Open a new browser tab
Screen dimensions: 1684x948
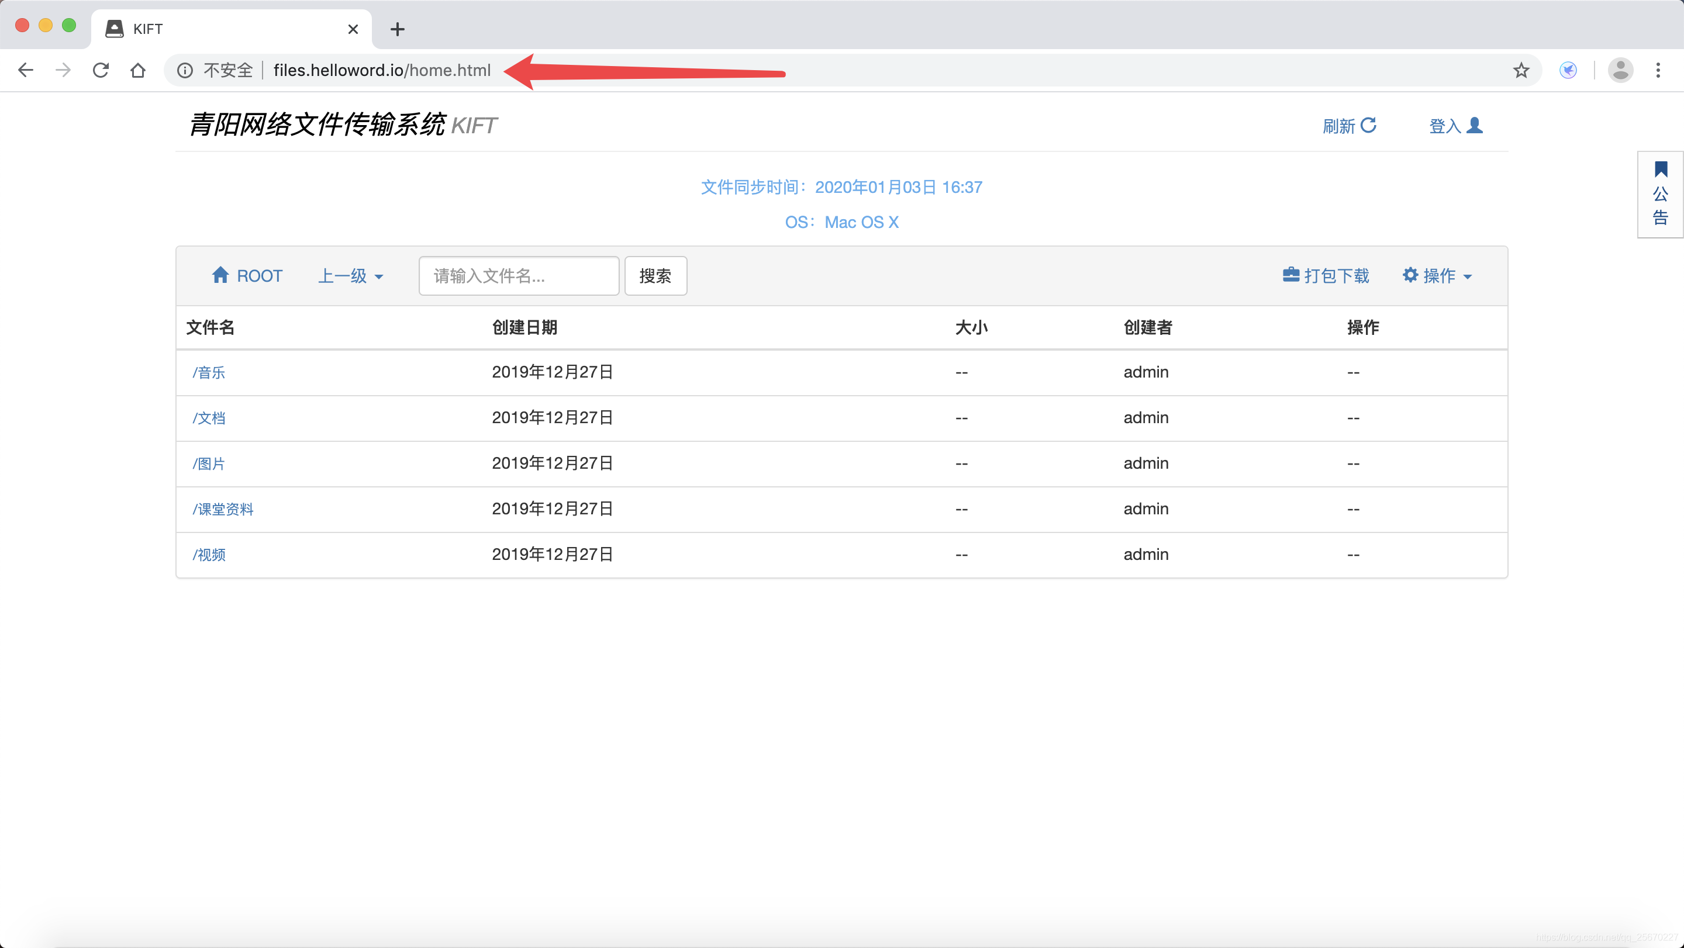point(397,29)
